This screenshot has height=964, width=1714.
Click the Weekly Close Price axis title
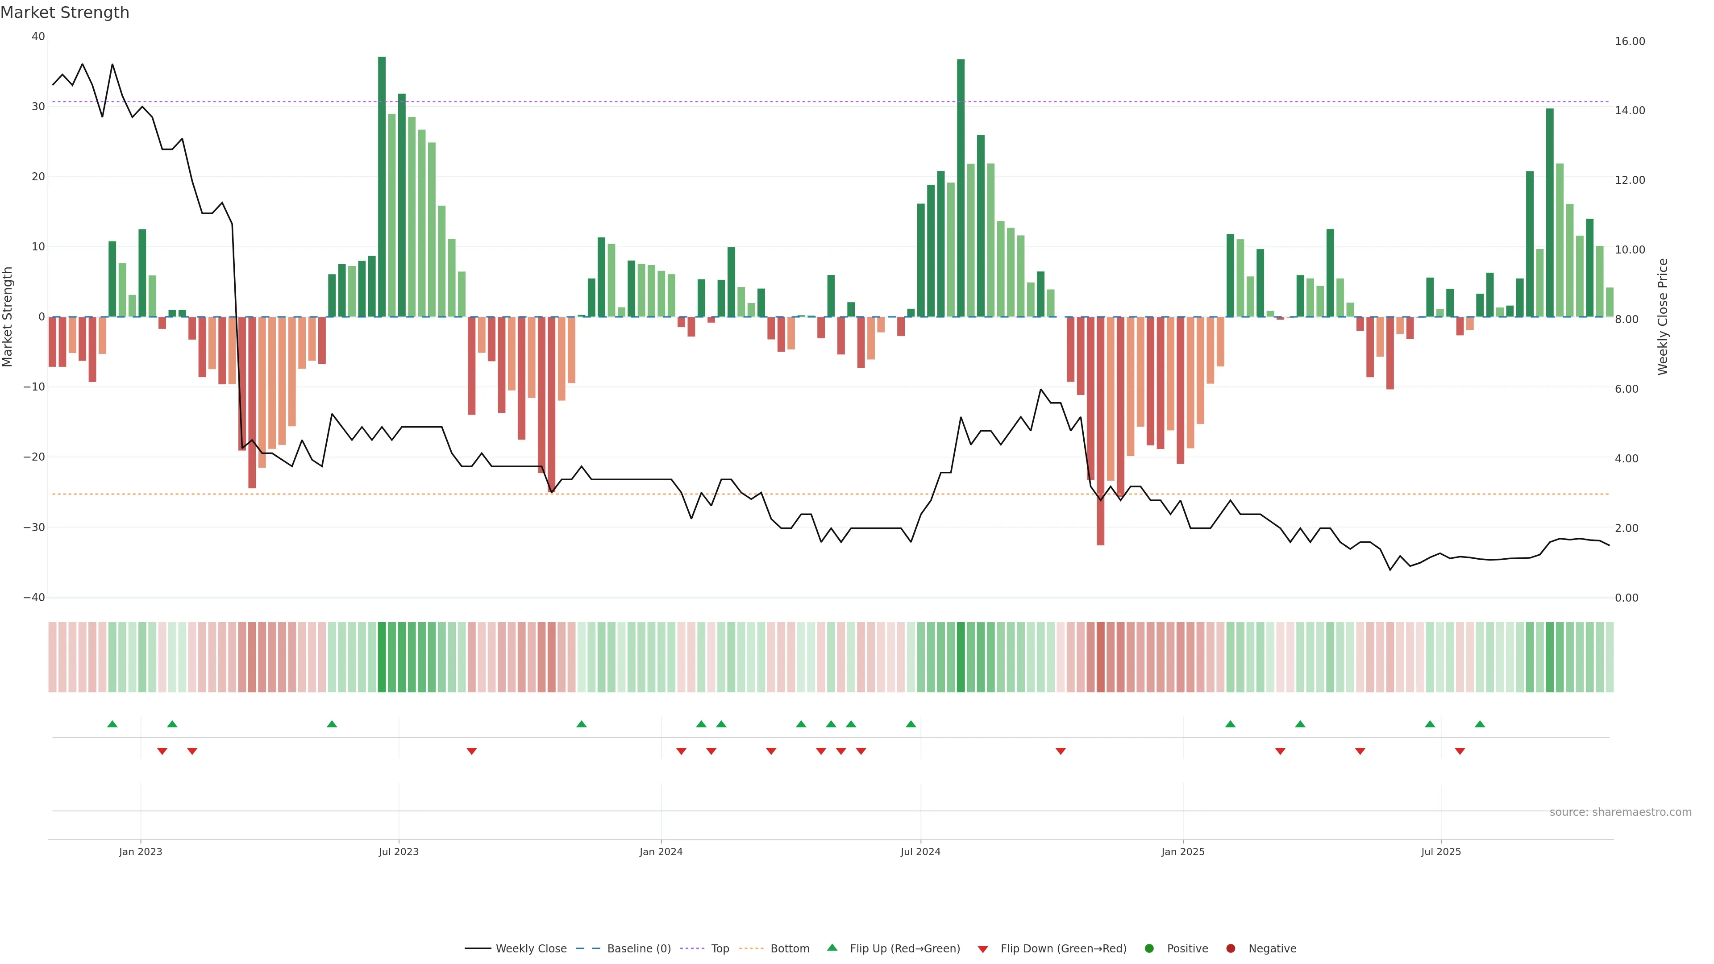point(1663,317)
